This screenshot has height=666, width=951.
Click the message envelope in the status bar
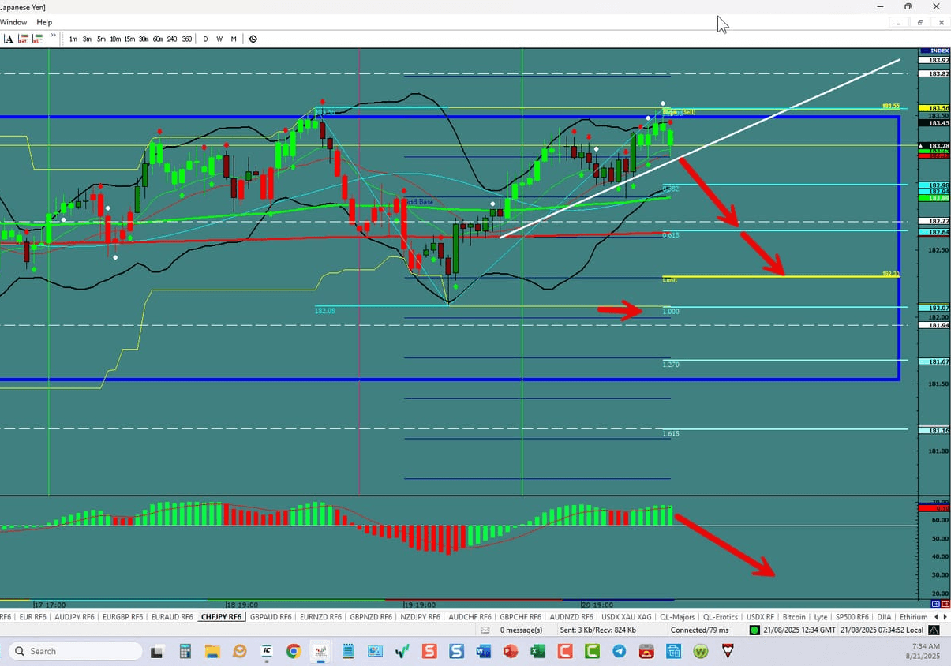(x=487, y=630)
